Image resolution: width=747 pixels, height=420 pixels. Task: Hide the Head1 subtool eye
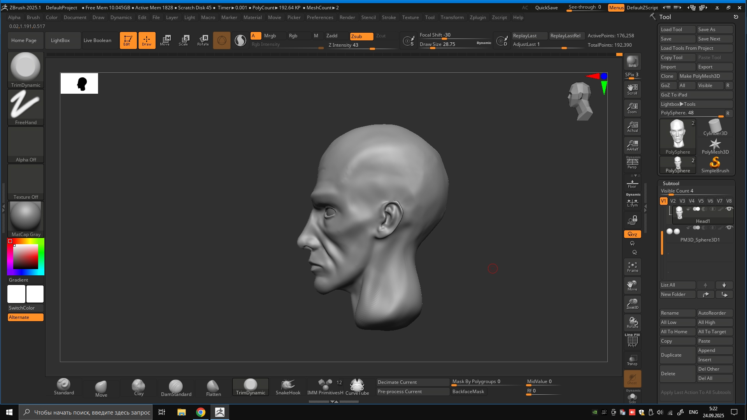coord(729,209)
